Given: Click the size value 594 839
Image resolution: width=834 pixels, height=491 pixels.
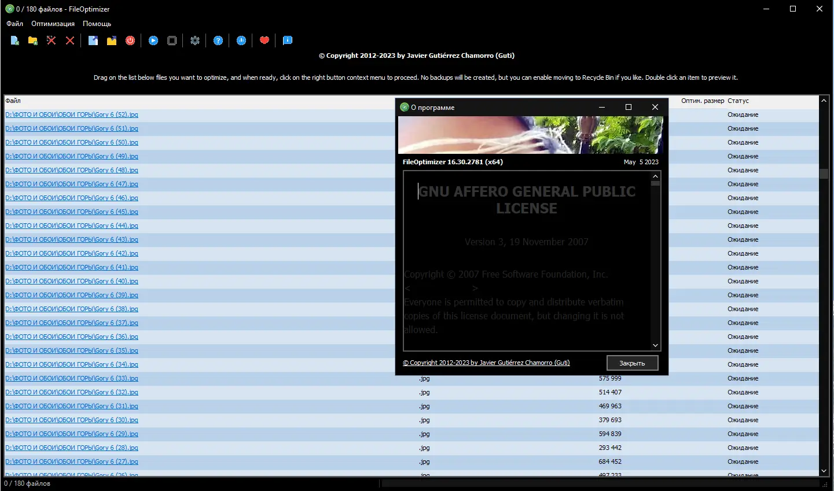Looking at the screenshot, I should click(610, 434).
